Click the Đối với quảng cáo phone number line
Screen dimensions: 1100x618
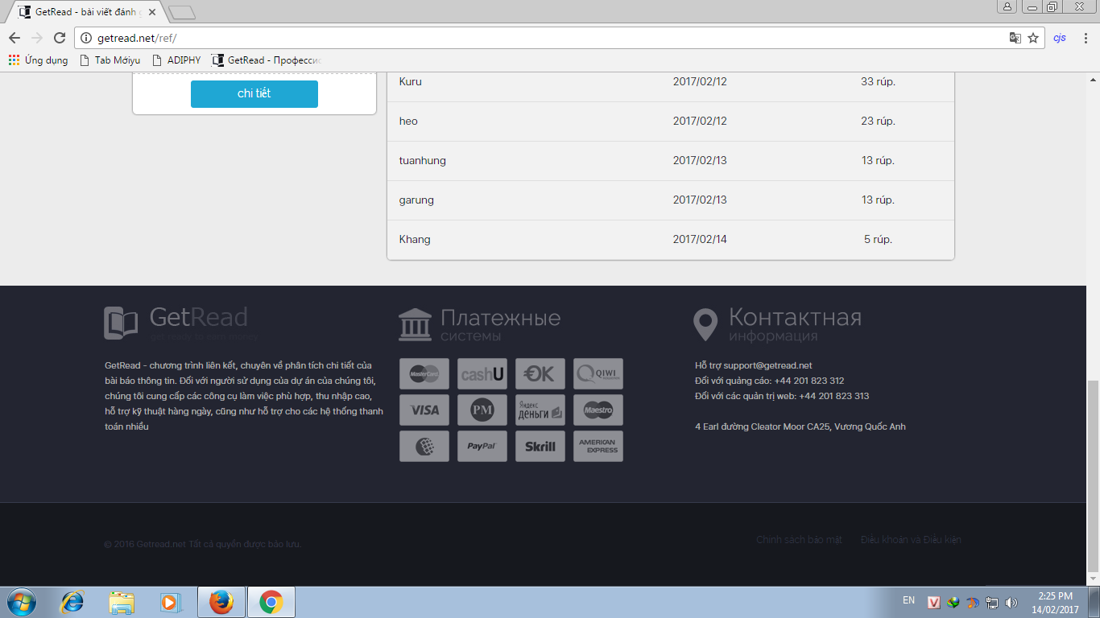click(770, 381)
